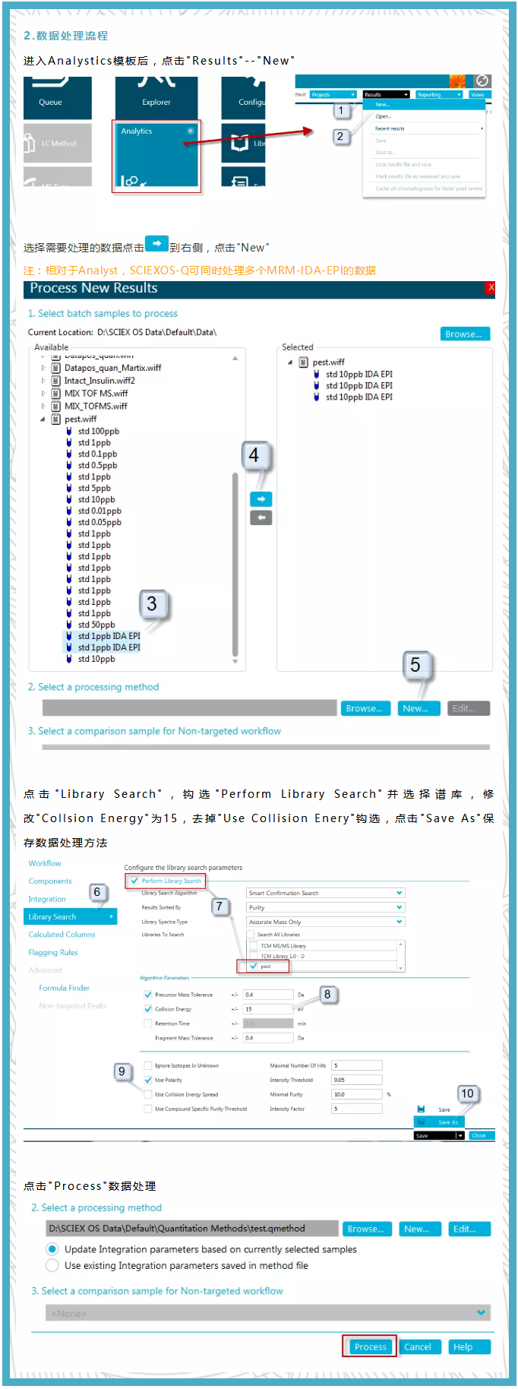Click file icon of Datapos_quan_Martix.wiff
This screenshot has height=1389, width=518.
click(56, 368)
